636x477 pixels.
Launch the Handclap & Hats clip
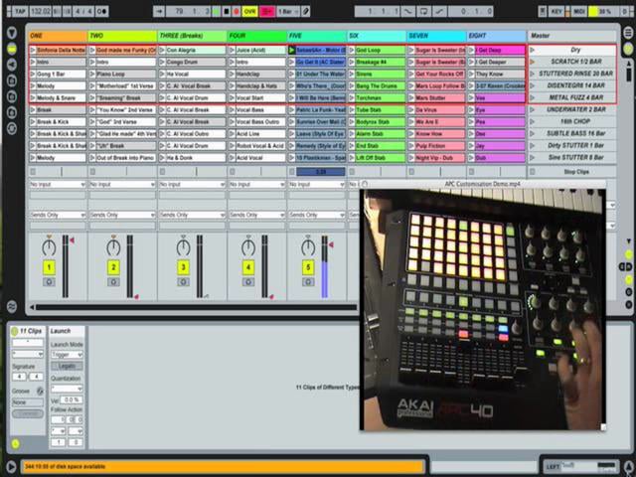(x=232, y=86)
